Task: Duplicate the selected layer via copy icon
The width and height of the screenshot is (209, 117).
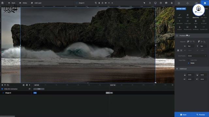Action: tap(96, 3)
